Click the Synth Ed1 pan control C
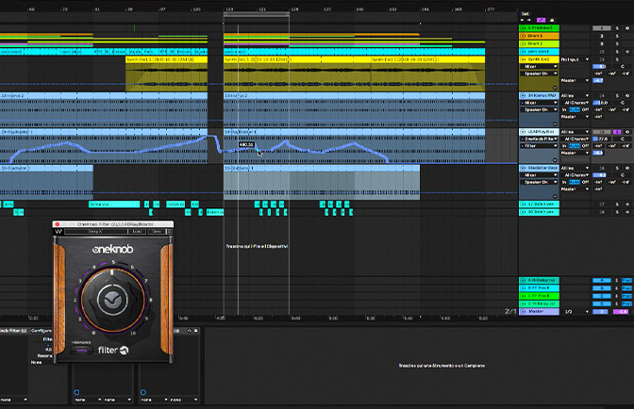 (623, 66)
